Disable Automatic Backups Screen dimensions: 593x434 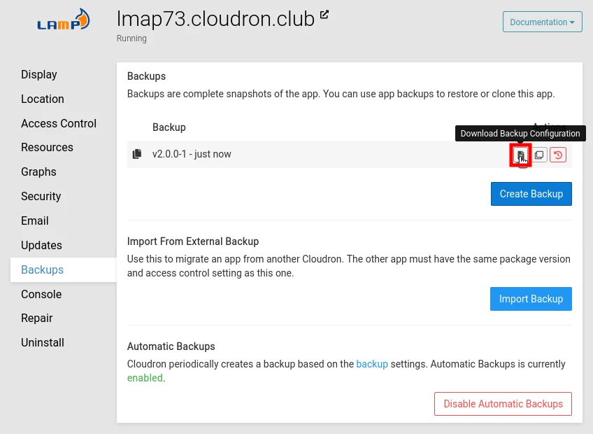[503, 404]
